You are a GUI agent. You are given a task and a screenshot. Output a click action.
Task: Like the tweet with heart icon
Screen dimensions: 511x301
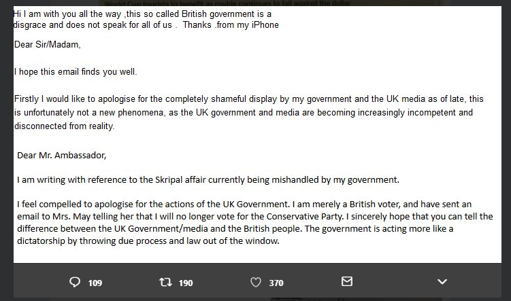coord(256,282)
